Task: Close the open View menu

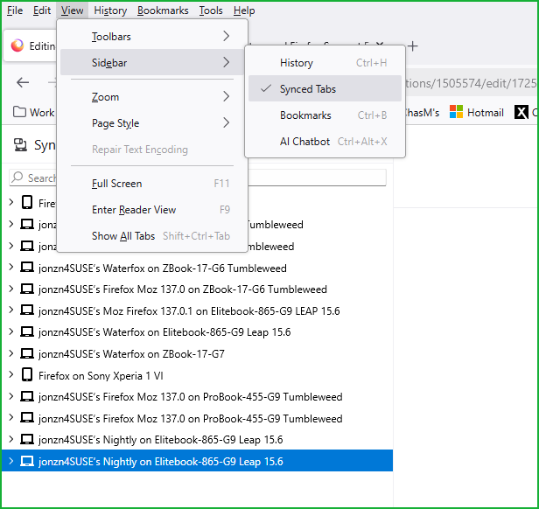Action: coord(72,10)
